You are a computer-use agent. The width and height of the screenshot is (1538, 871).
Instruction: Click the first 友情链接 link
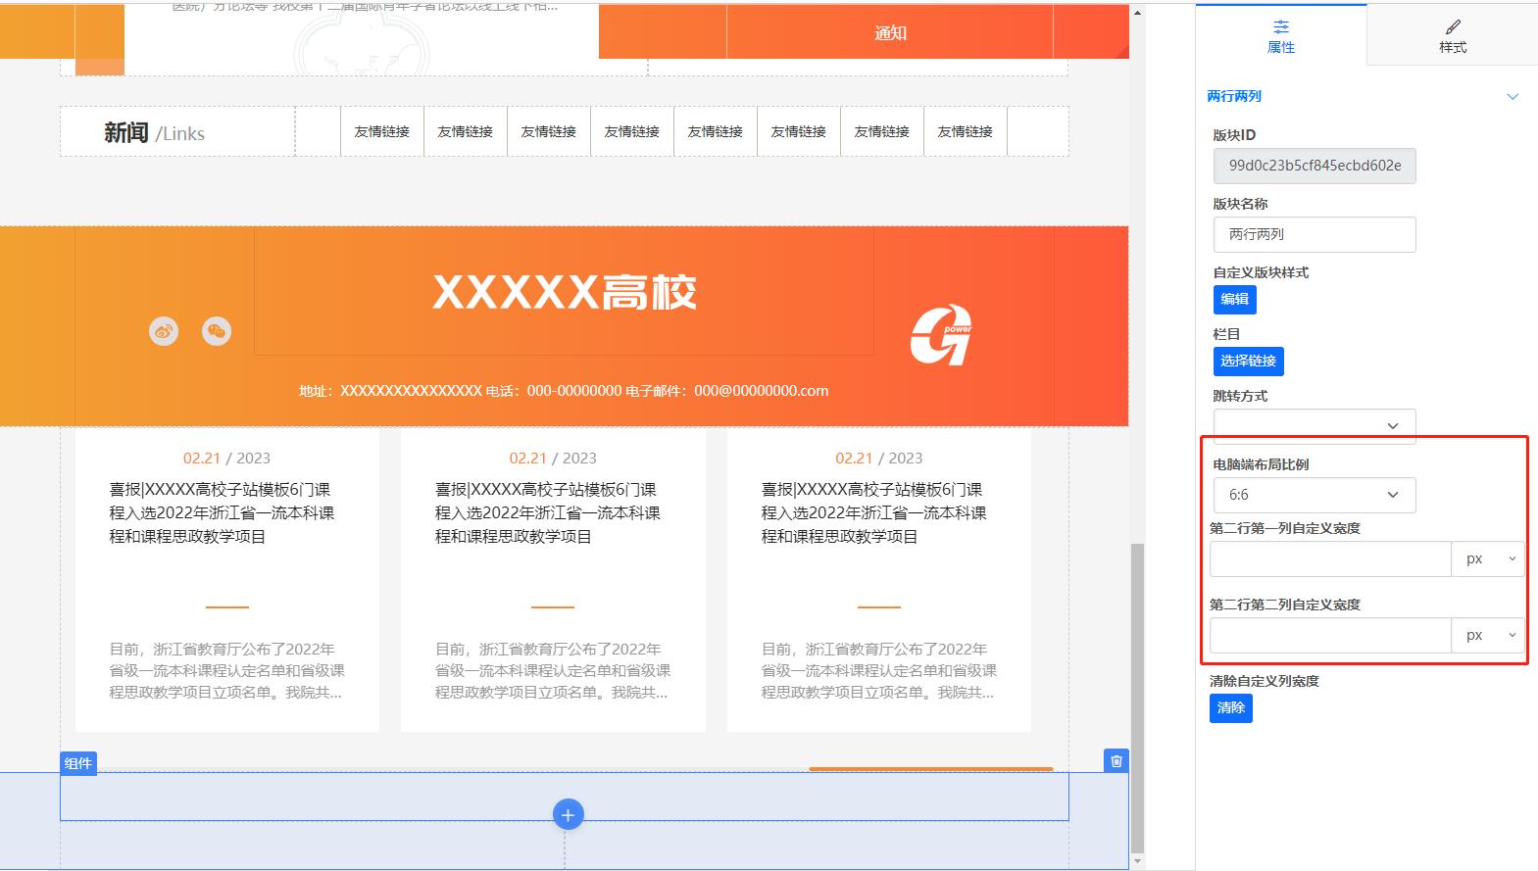click(x=381, y=131)
